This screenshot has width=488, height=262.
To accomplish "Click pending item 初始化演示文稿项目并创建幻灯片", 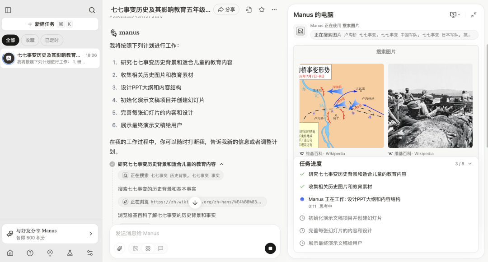I will pos(345,218).
